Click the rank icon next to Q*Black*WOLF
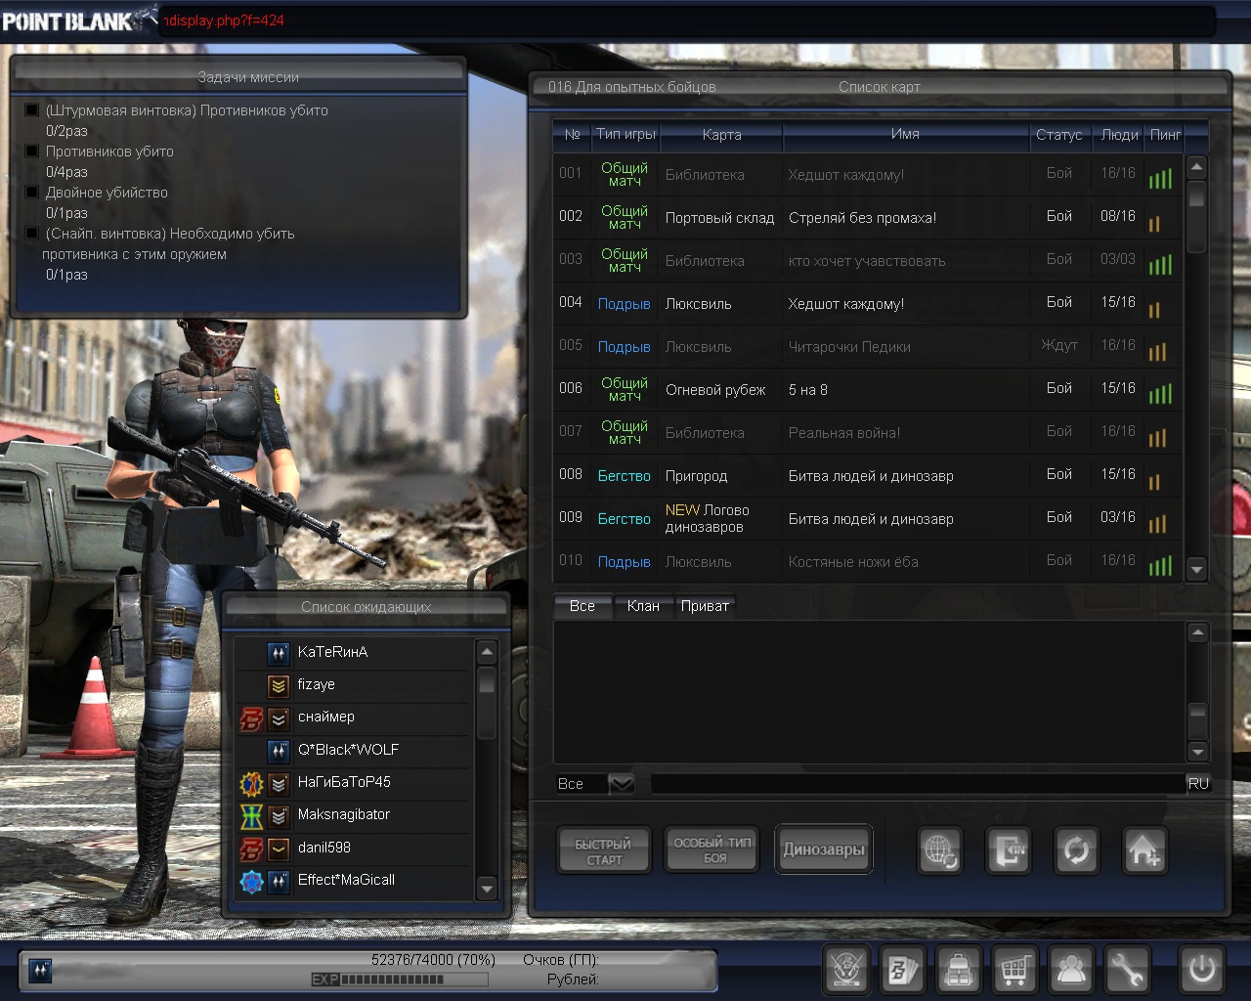 [279, 751]
